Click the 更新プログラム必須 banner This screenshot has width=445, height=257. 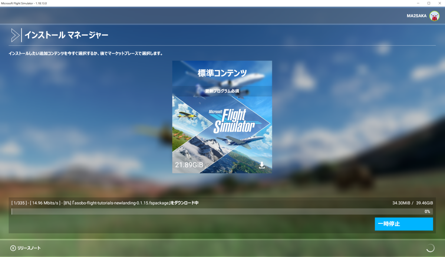222,91
